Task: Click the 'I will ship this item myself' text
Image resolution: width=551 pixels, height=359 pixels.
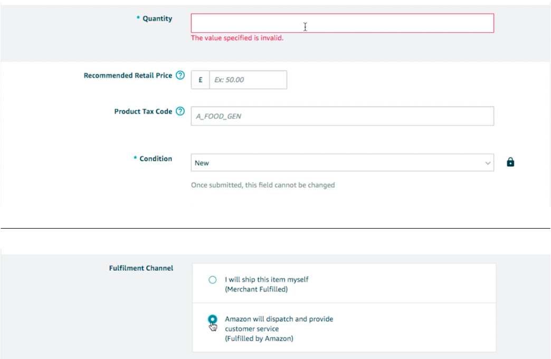Action: pyautogui.click(x=267, y=279)
